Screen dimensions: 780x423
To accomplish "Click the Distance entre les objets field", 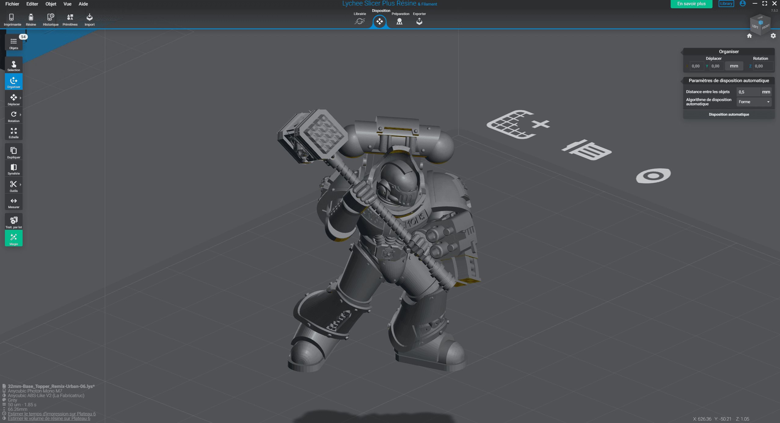I will (748, 92).
